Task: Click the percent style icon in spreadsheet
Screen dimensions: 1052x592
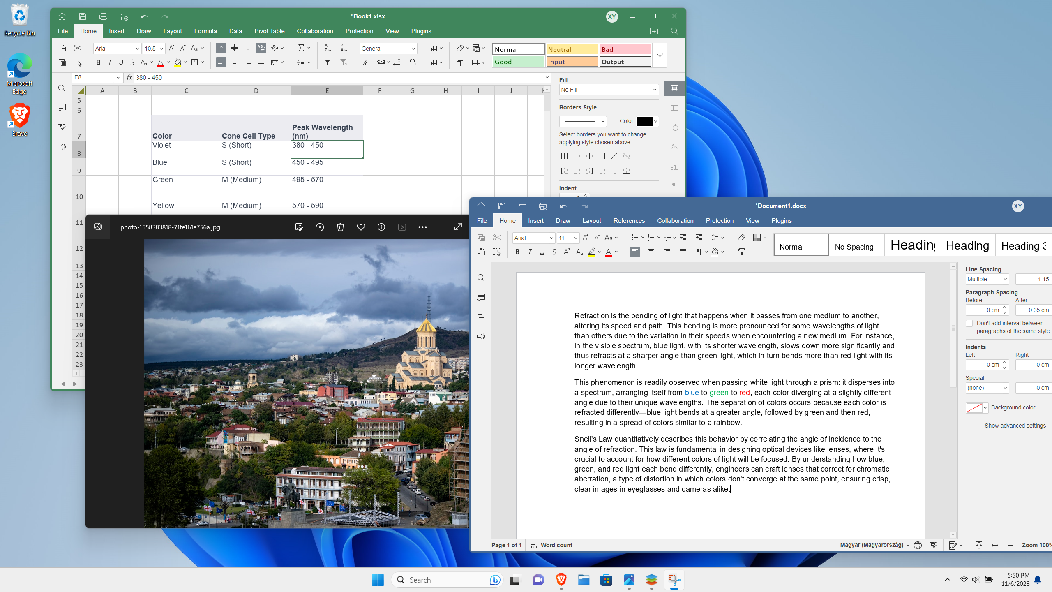Action: click(x=365, y=62)
